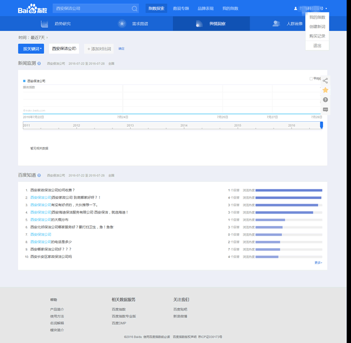
Task: Open 百度指数版权声明 in the footer
Action: (x=185, y=337)
